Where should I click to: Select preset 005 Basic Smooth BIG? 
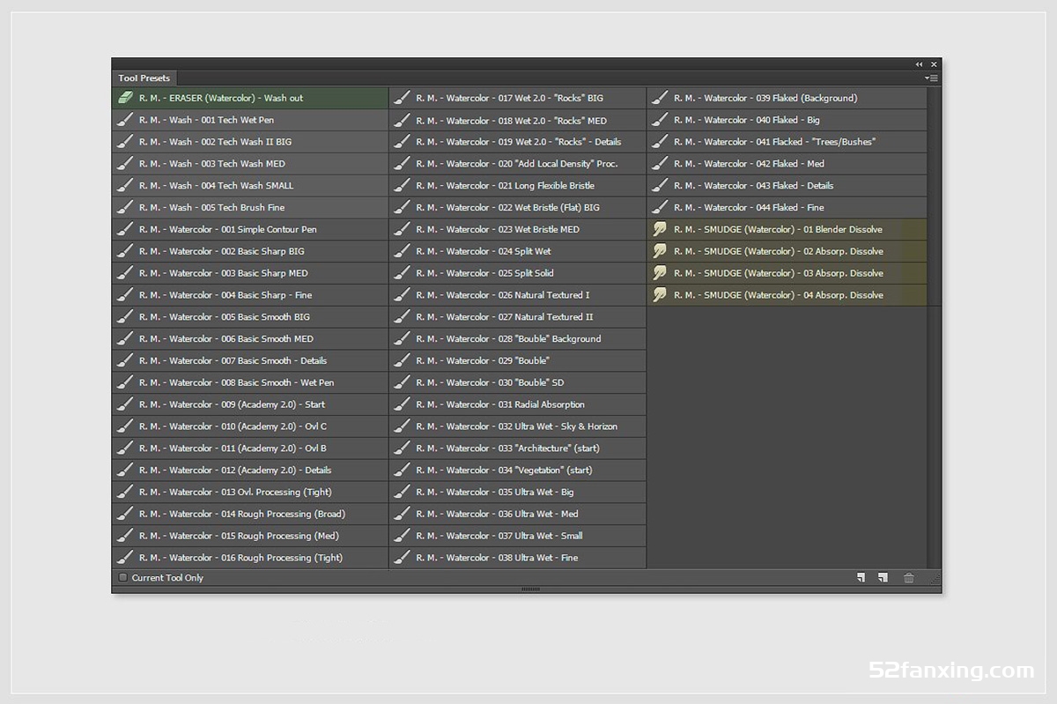click(x=250, y=317)
